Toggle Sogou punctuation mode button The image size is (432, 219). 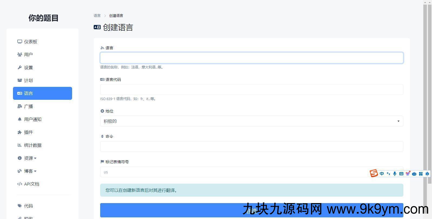click(x=388, y=174)
